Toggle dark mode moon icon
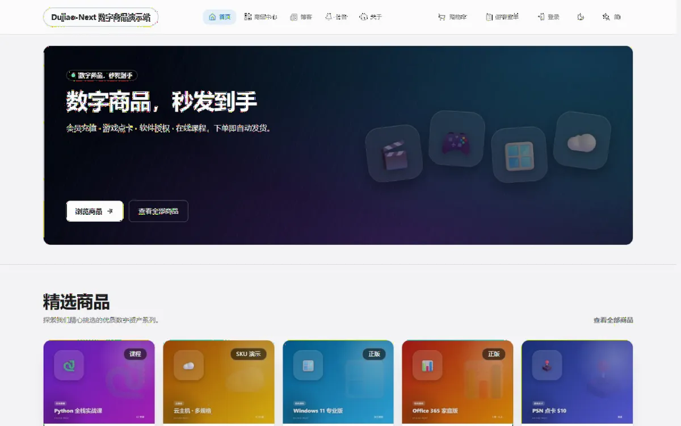 [x=581, y=17]
